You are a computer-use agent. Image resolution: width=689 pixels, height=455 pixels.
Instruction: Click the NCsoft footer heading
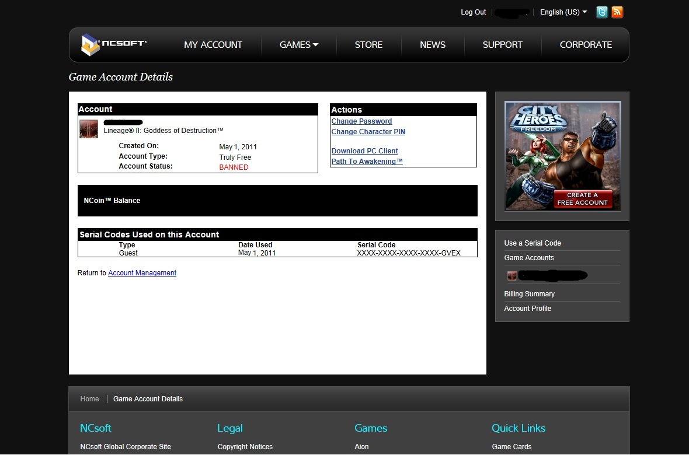pyautogui.click(x=95, y=428)
